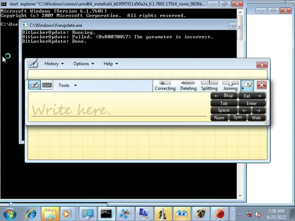
Task: Maximize the background explorer window
Action: (273, 11)
